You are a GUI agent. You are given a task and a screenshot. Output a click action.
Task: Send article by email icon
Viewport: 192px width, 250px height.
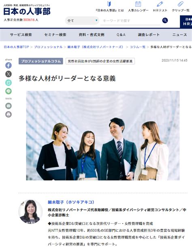(x=9, y=106)
